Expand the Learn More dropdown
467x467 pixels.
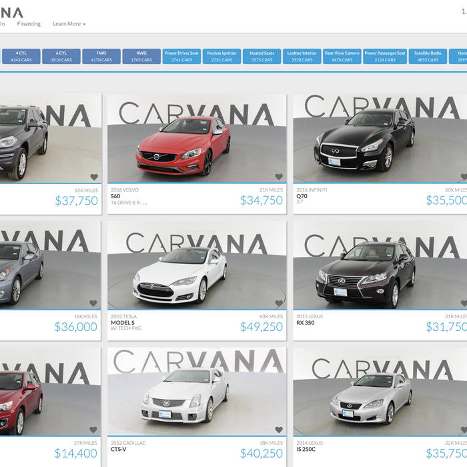pos(69,24)
